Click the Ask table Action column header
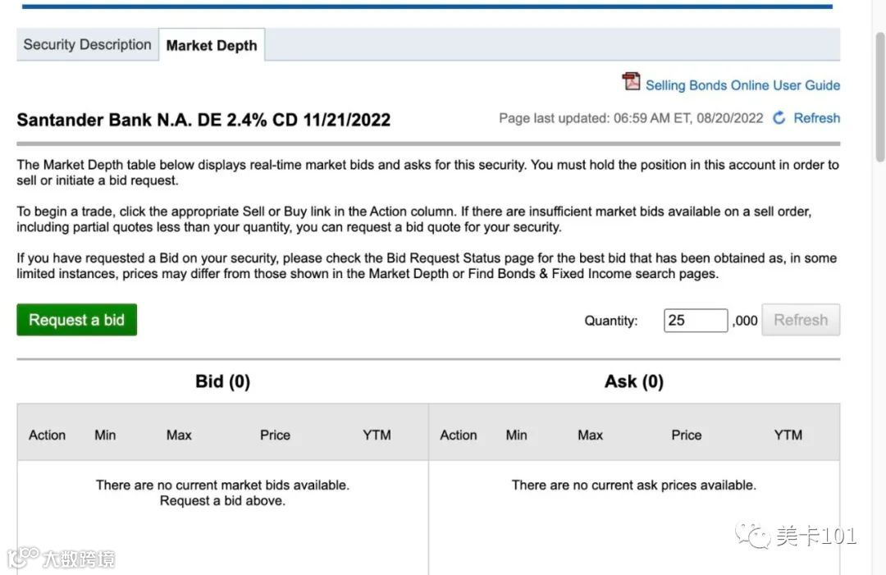The width and height of the screenshot is (886, 575). 459,435
